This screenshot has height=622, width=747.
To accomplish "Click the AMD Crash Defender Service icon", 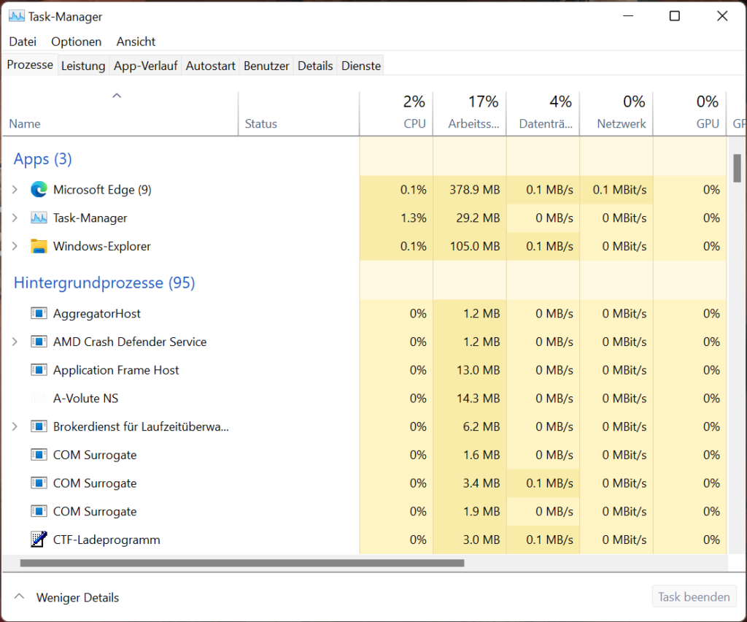I will [x=39, y=342].
